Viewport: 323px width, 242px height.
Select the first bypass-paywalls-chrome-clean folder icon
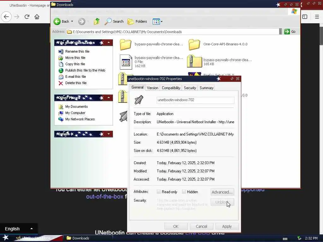coord(126,44)
